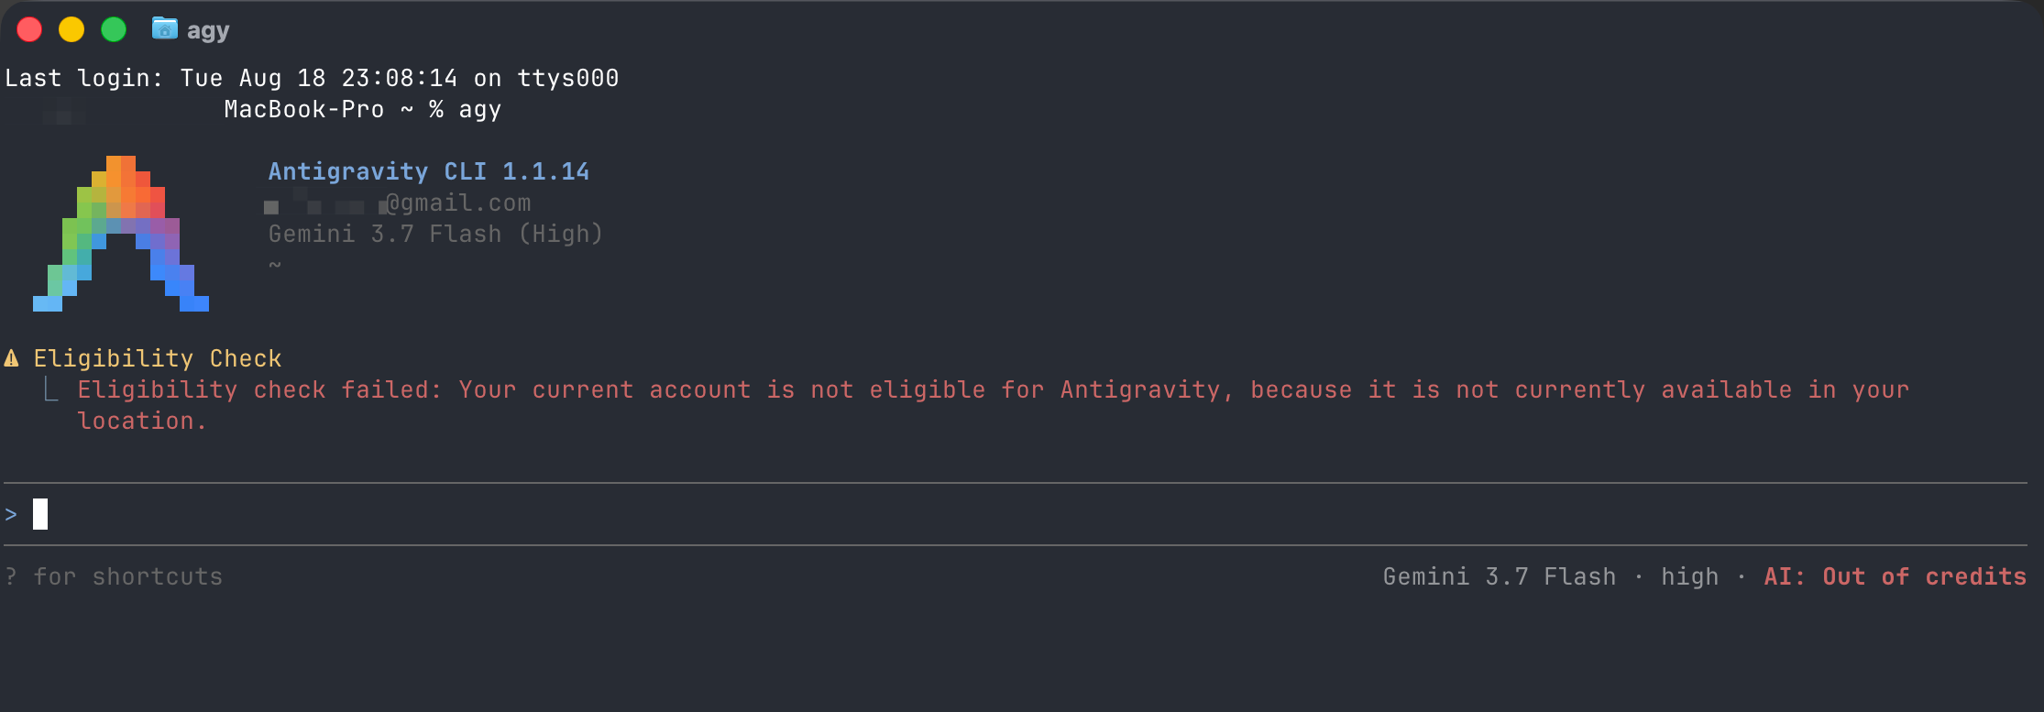
Task: Click the red eligibility failed error message
Action: click(x=994, y=405)
